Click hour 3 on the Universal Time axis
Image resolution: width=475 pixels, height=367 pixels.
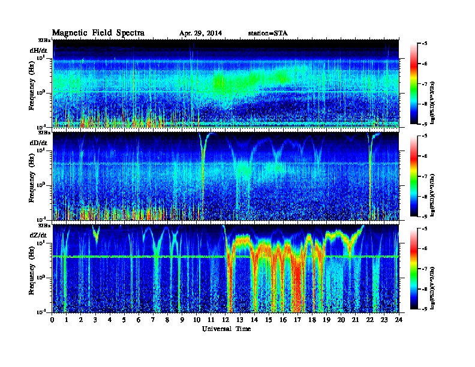point(95,320)
